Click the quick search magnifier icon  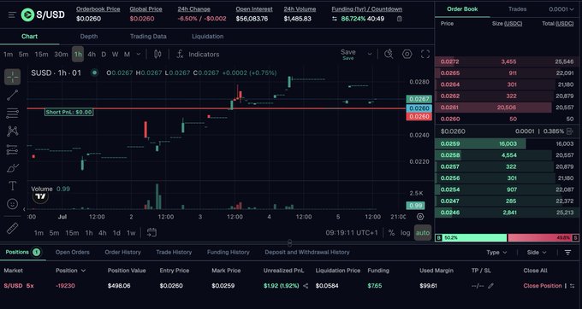tap(389, 54)
